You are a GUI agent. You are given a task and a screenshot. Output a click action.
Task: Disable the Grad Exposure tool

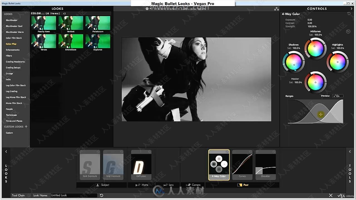pos(122,152)
